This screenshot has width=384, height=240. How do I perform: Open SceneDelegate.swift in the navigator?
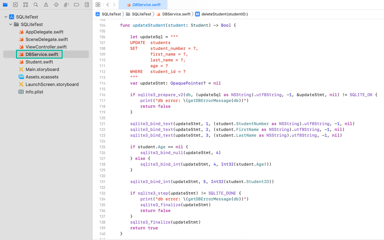[47, 40]
